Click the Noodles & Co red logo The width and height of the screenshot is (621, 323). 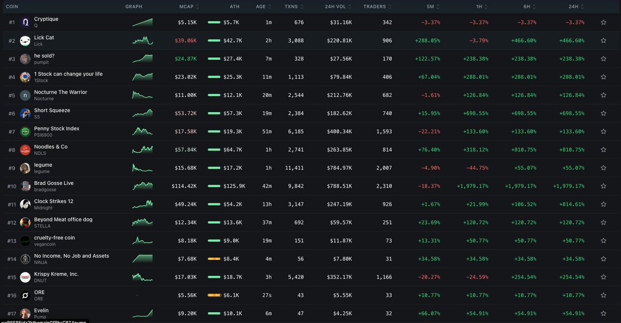click(25, 150)
